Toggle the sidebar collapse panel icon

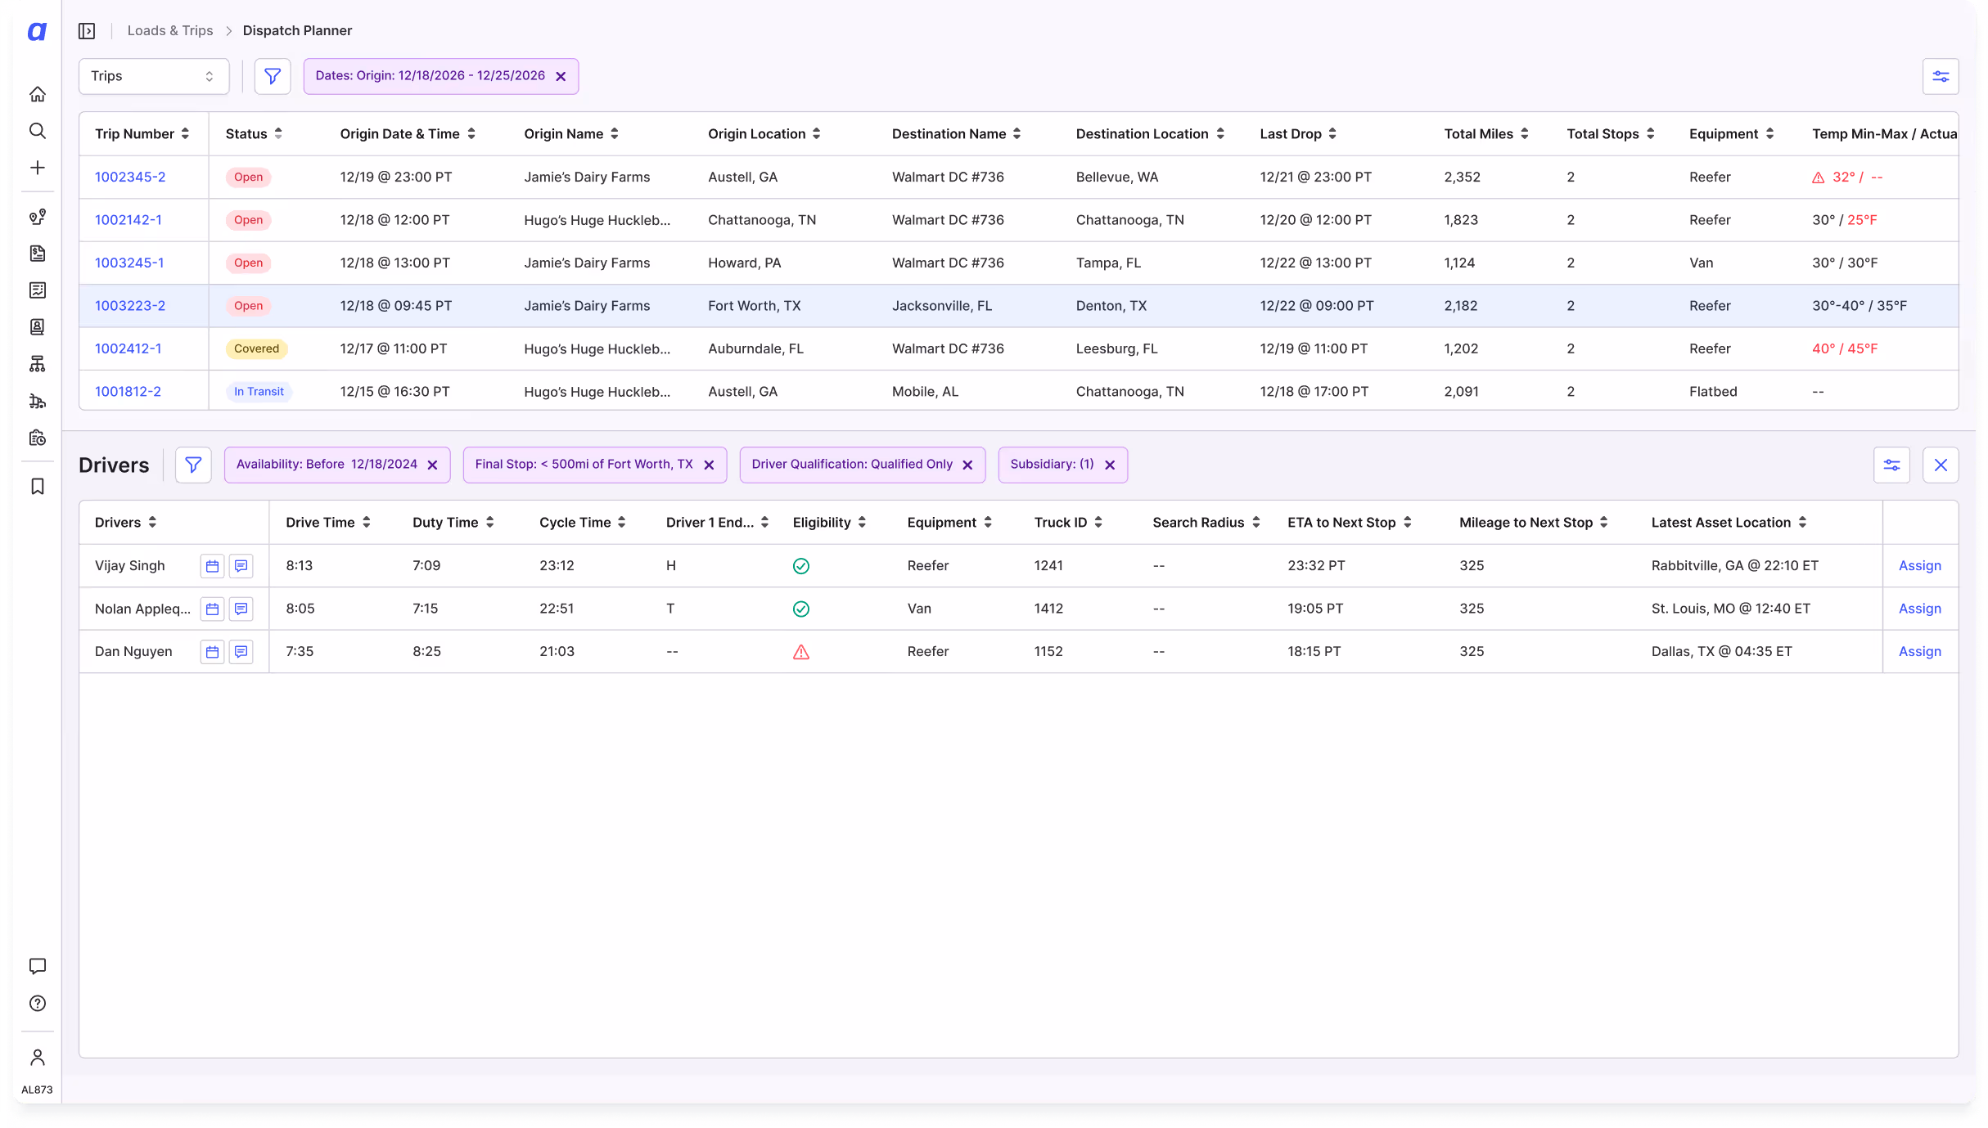click(x=87, y=31)
